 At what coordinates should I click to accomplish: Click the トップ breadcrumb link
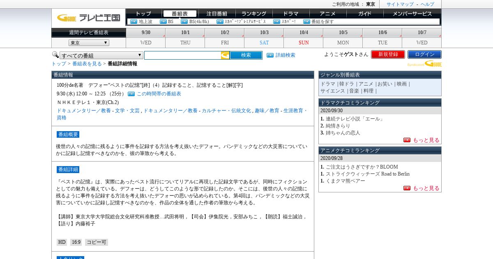click(x=59, y=64)
